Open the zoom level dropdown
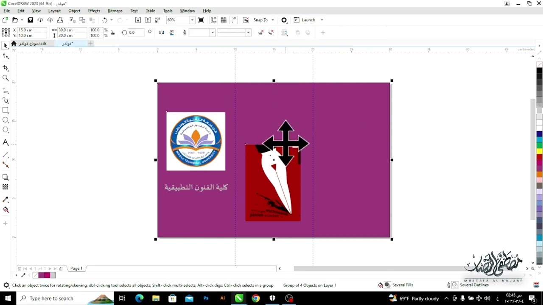 click(x=192, y=20)
